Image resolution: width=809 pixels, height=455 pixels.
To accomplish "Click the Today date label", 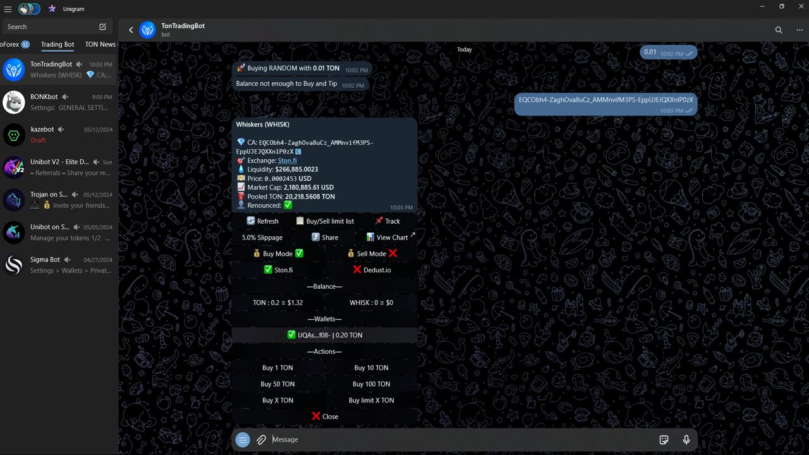I will pyautogui.click(x=465, y=49).
